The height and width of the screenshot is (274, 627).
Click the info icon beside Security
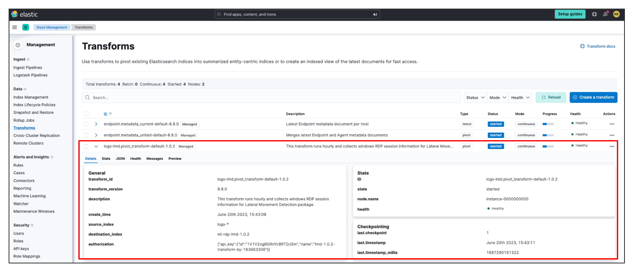pos(32,225)
